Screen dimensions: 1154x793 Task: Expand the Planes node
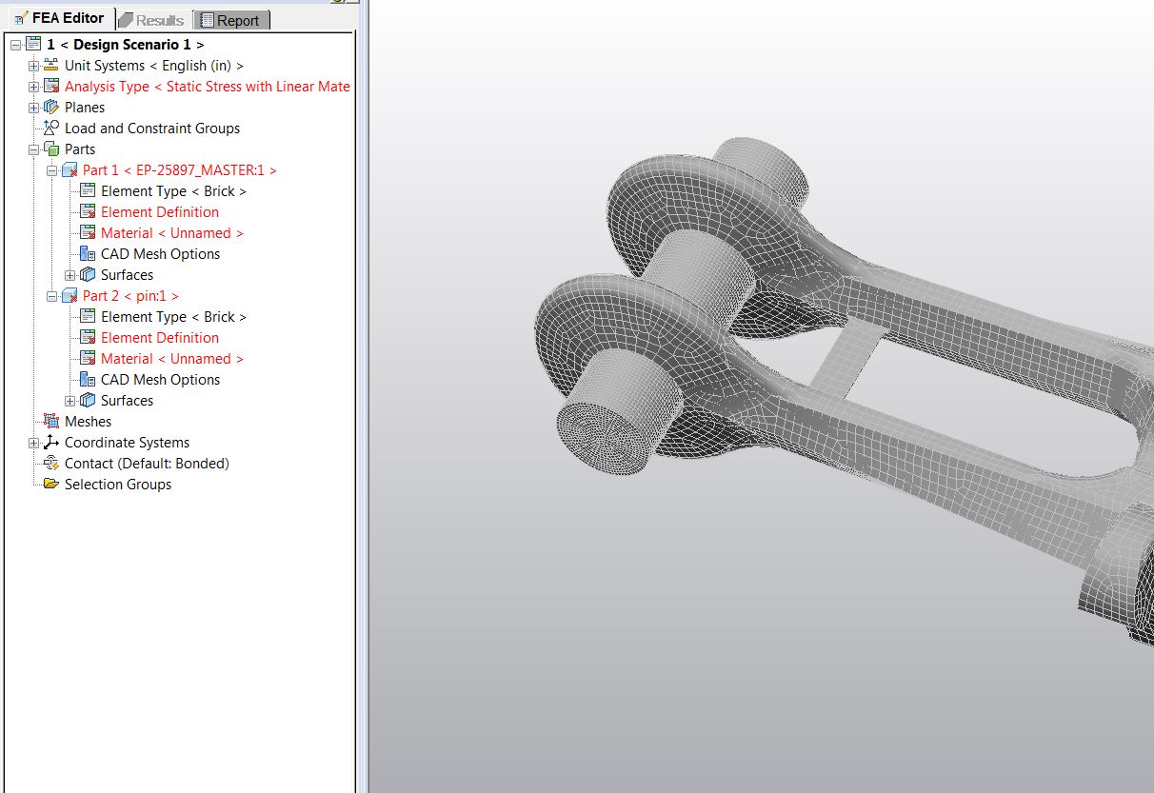tap(33, 108)
